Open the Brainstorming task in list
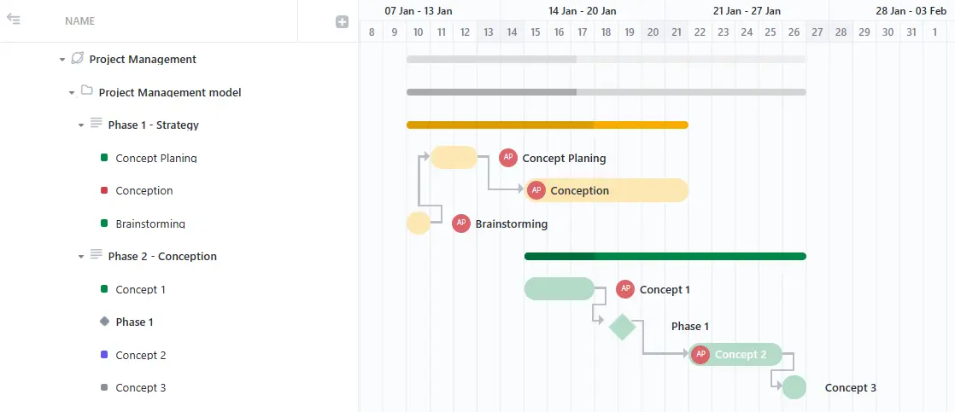 point(150,223)
